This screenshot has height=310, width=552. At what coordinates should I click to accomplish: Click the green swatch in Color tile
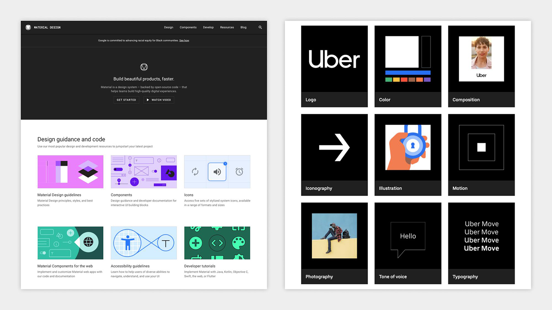389,80
